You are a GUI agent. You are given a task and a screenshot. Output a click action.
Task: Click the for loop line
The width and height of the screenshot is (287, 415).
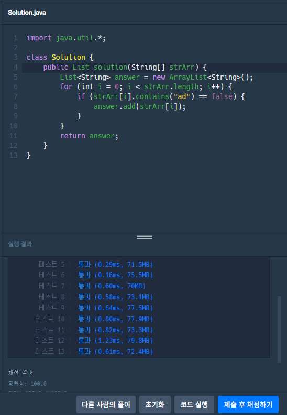click(x=146, y=86)
